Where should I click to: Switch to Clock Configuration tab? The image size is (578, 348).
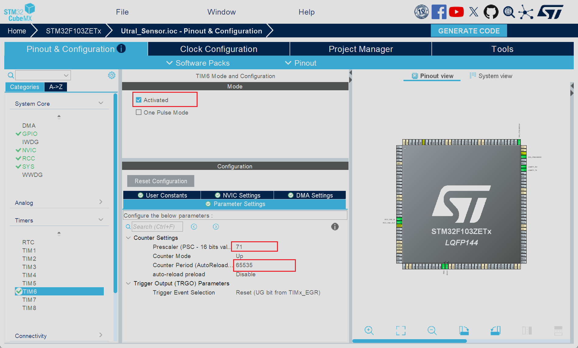click(x=219, y=49)
